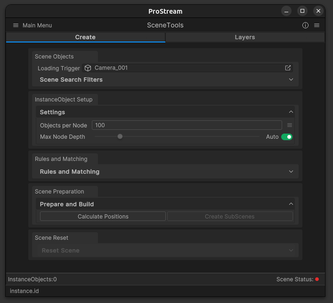Image resolution: width=333 pixels, height=303 pixels.
Task: Click the InstanceObjects:0 status text
Action: [x=32, y=279]
